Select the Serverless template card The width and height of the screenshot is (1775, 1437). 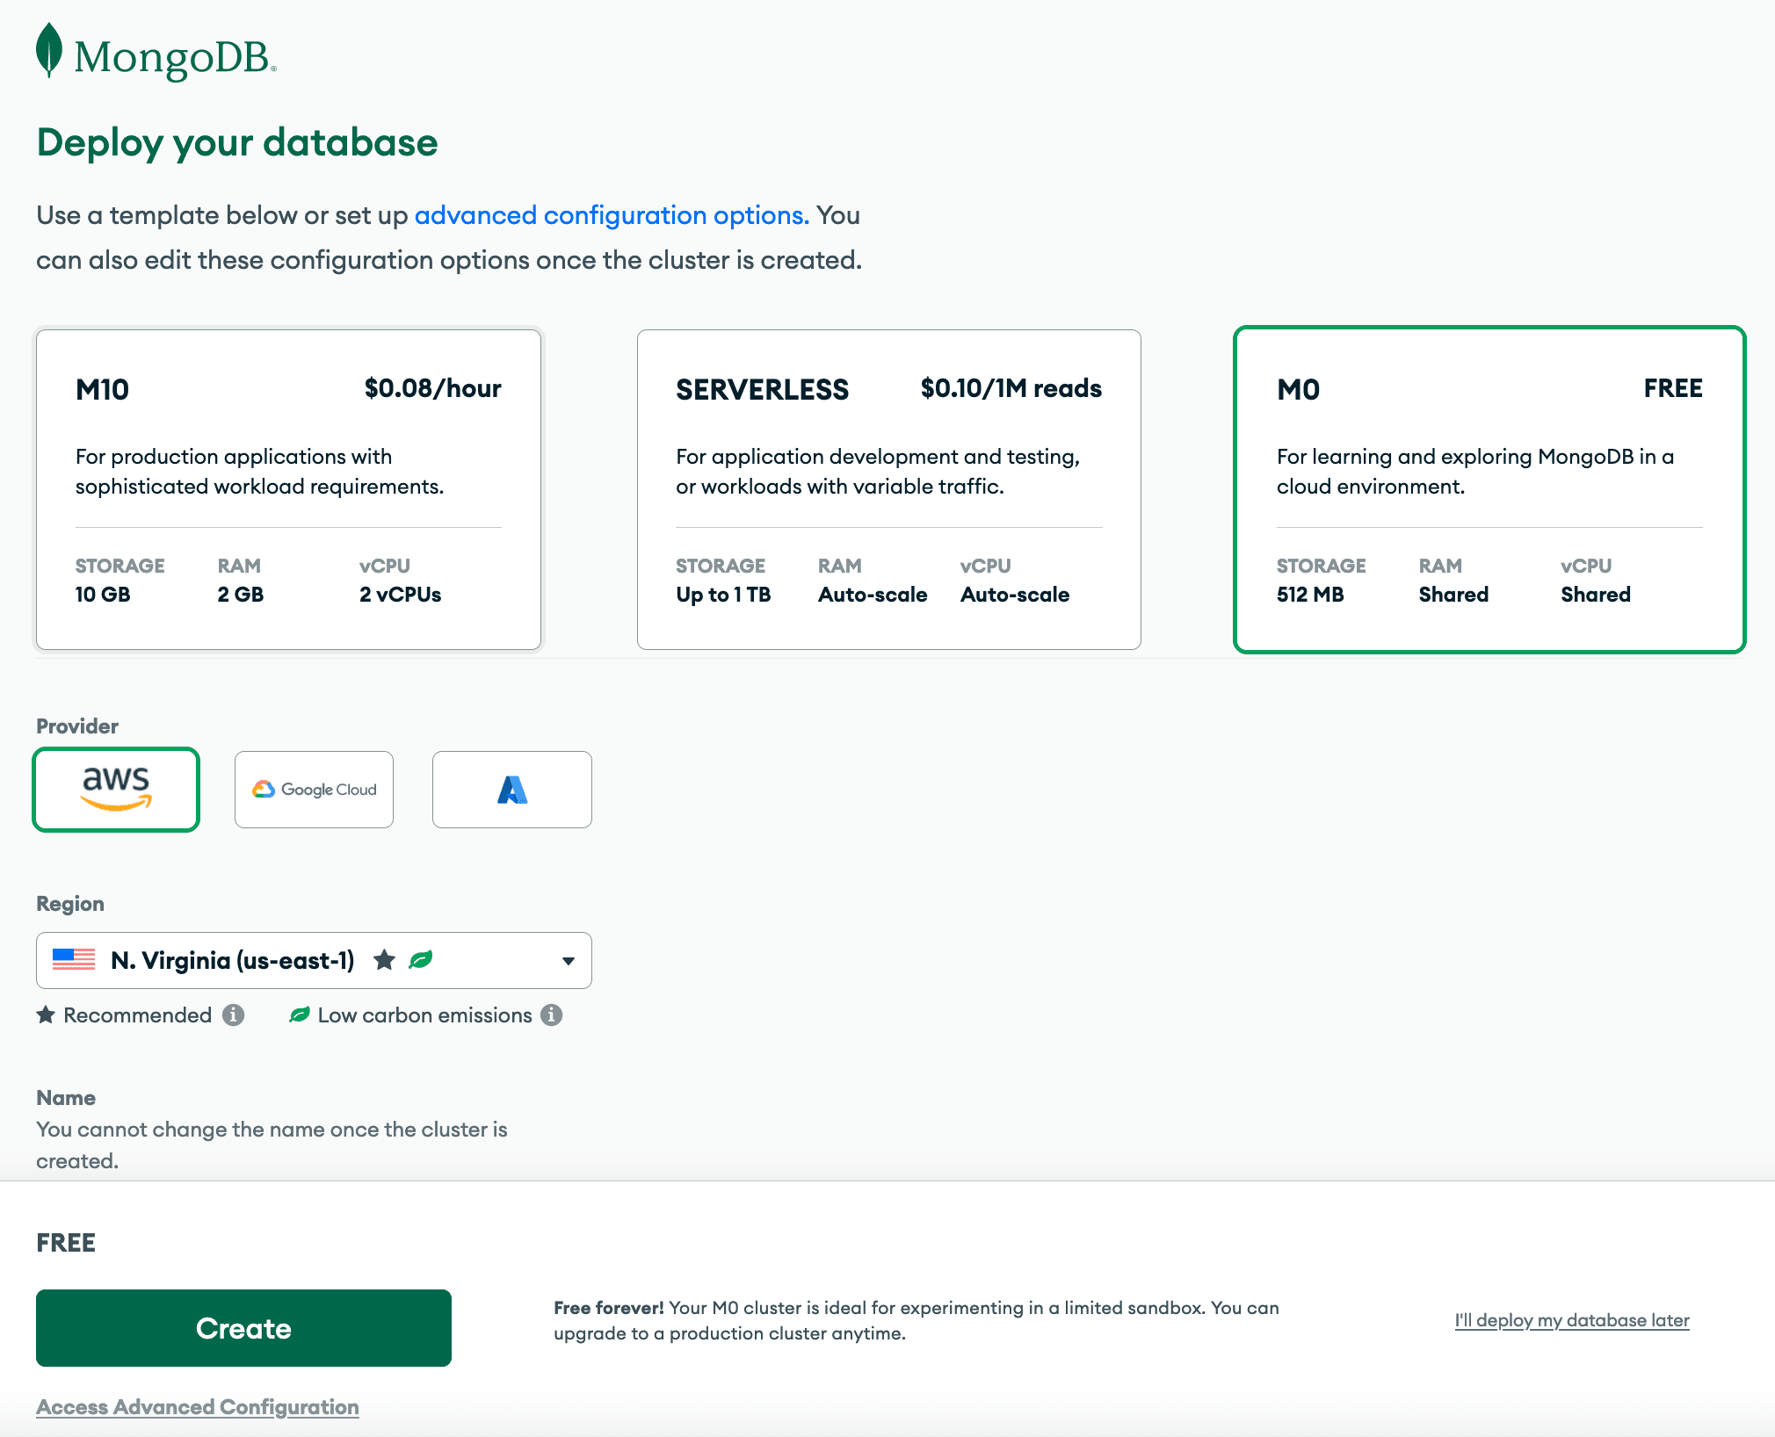tap(888, 489)
